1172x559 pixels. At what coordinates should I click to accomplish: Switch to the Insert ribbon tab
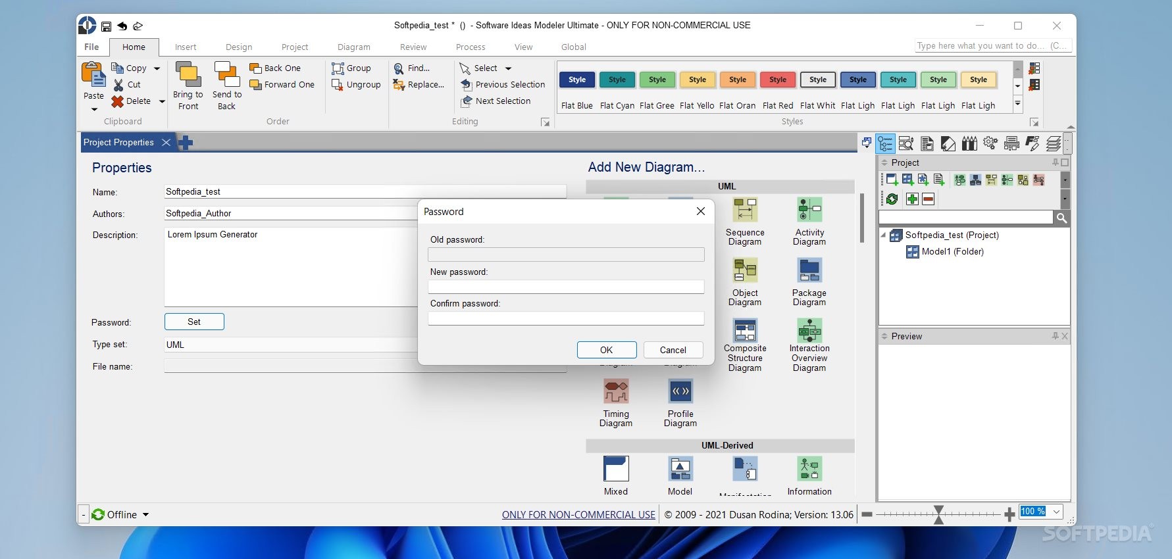(x=186, y=47)
